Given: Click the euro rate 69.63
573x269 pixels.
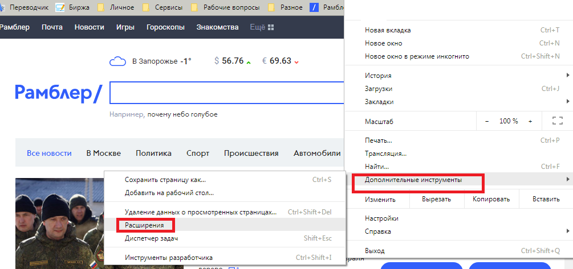Looking at the screenshot, I should coord(281,61).
